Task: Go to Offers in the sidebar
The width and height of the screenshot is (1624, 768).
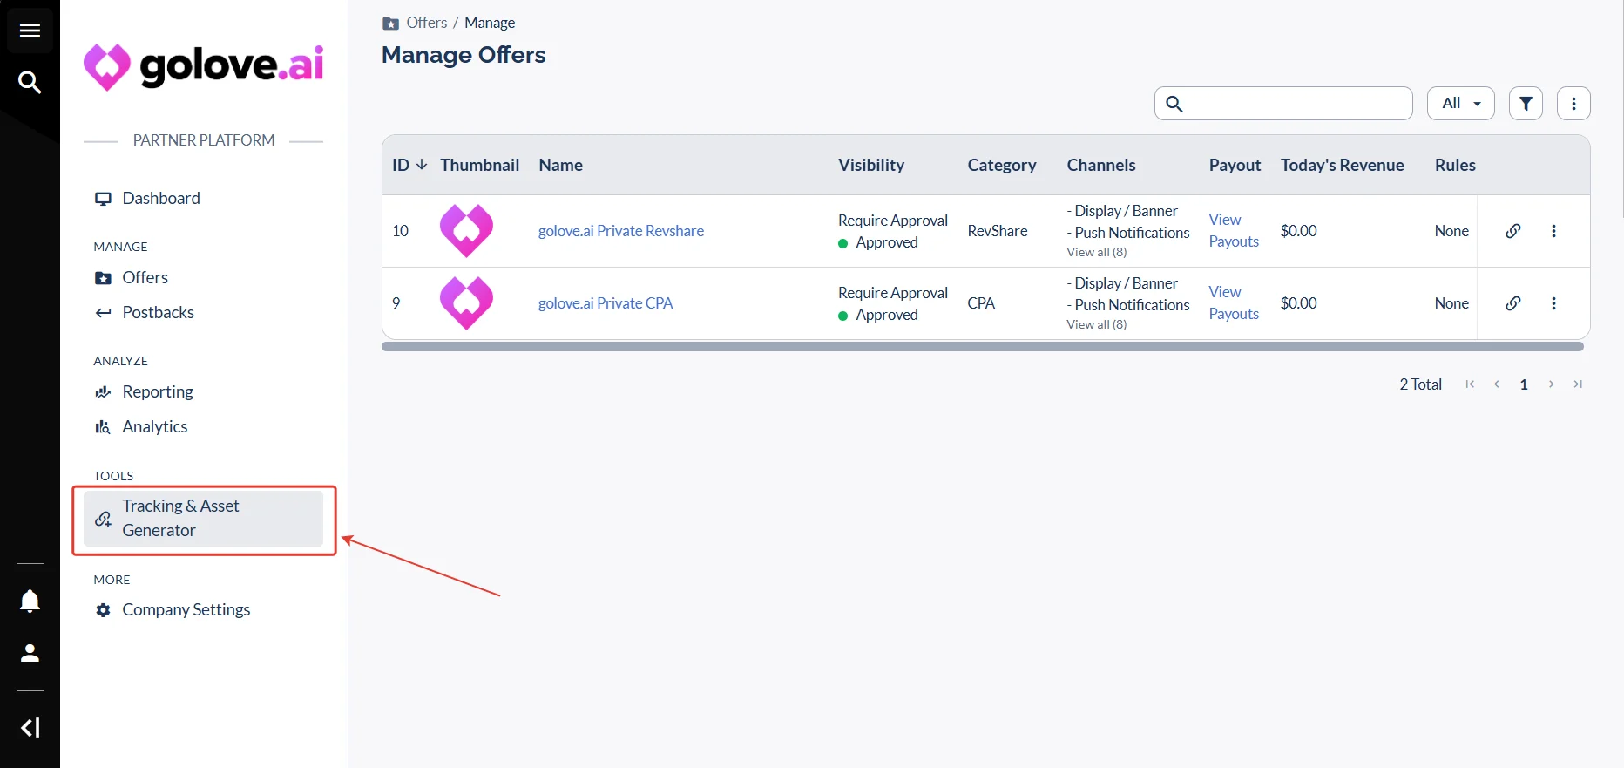Action: tap(145, 278)
